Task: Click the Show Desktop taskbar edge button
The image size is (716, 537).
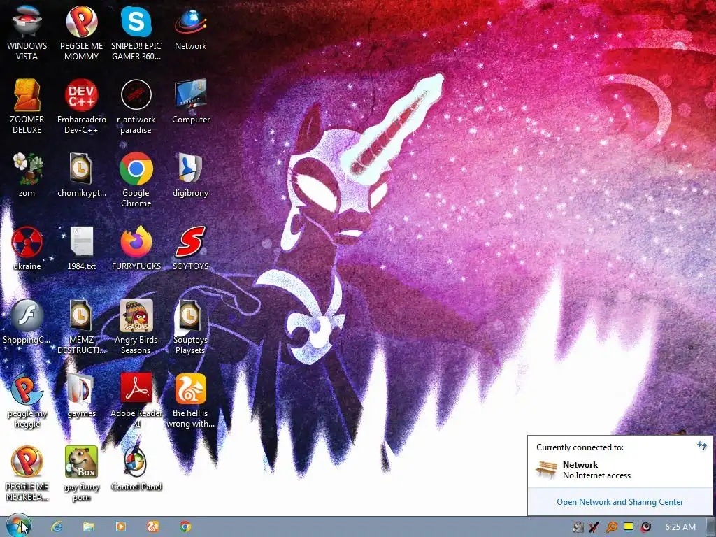Action: 710,527
